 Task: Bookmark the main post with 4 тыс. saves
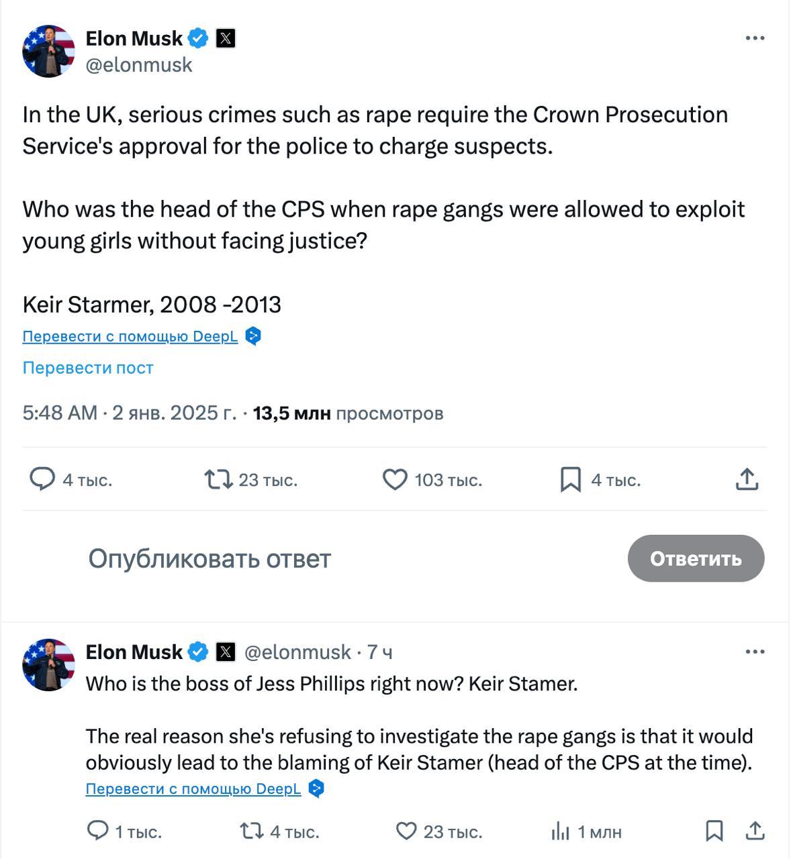[571, 480]
